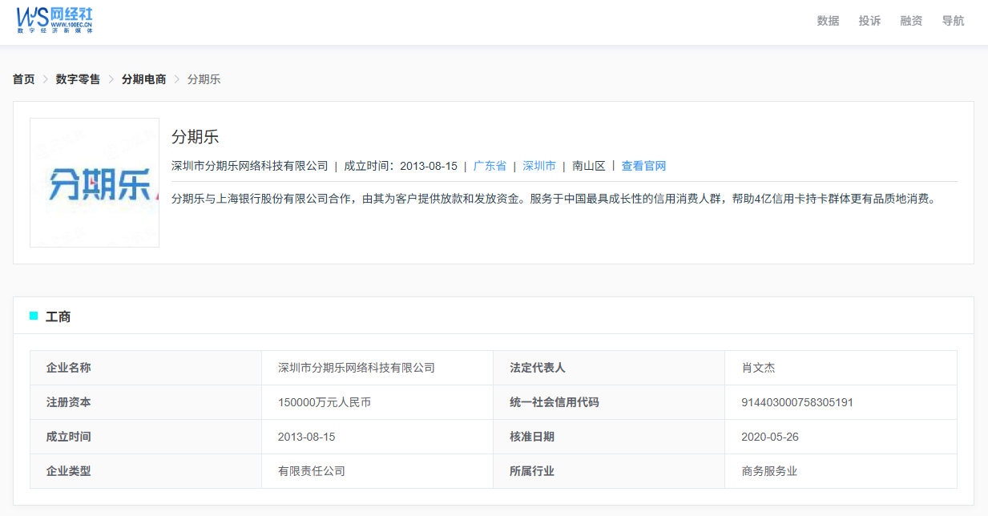Click the 查看官网 link
Viewport: 988px width, 516px height.
tap(643, 166)
